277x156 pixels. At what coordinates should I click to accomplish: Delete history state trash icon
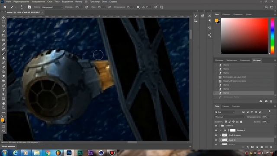click(271, 101)
